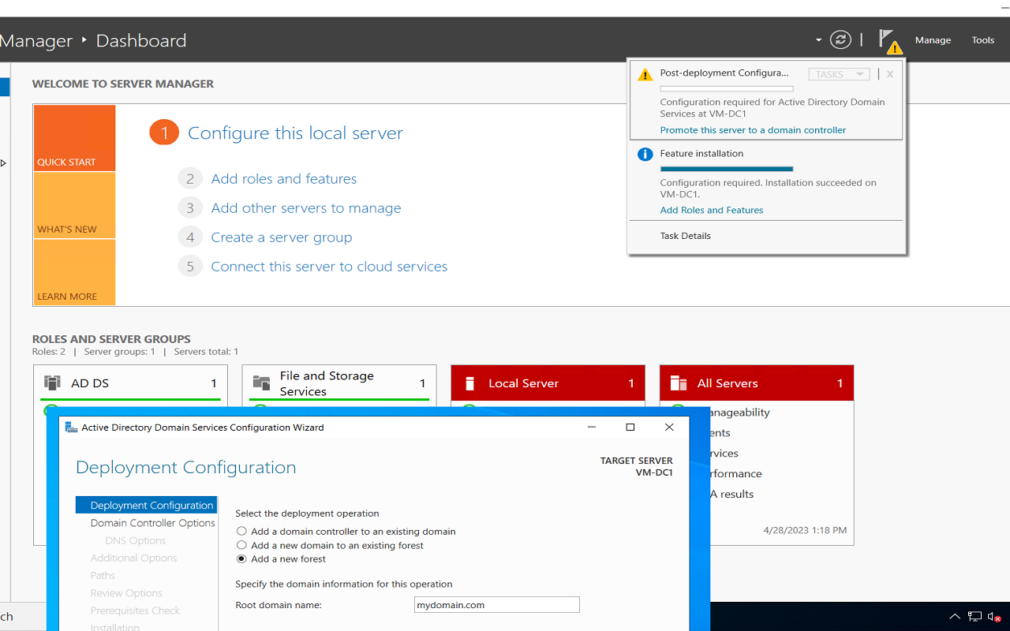Select the File and Storage Services tile icon
1010x631 pixels.
coord(261,383)
